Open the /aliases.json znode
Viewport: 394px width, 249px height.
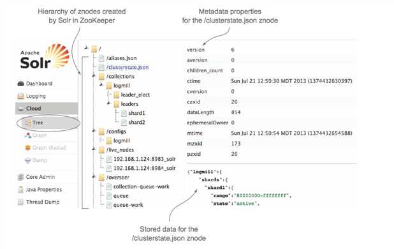121,58
